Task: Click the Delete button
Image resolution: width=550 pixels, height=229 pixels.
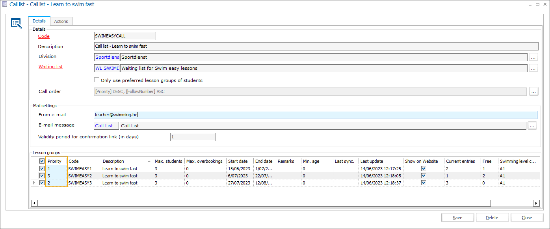Action: point(492,217)
